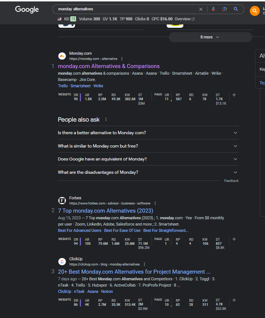Screen dimensions: 265x318
Task: Expand 'Does Google have an equivalent of Monday?'
Action: tap(148, 159)
